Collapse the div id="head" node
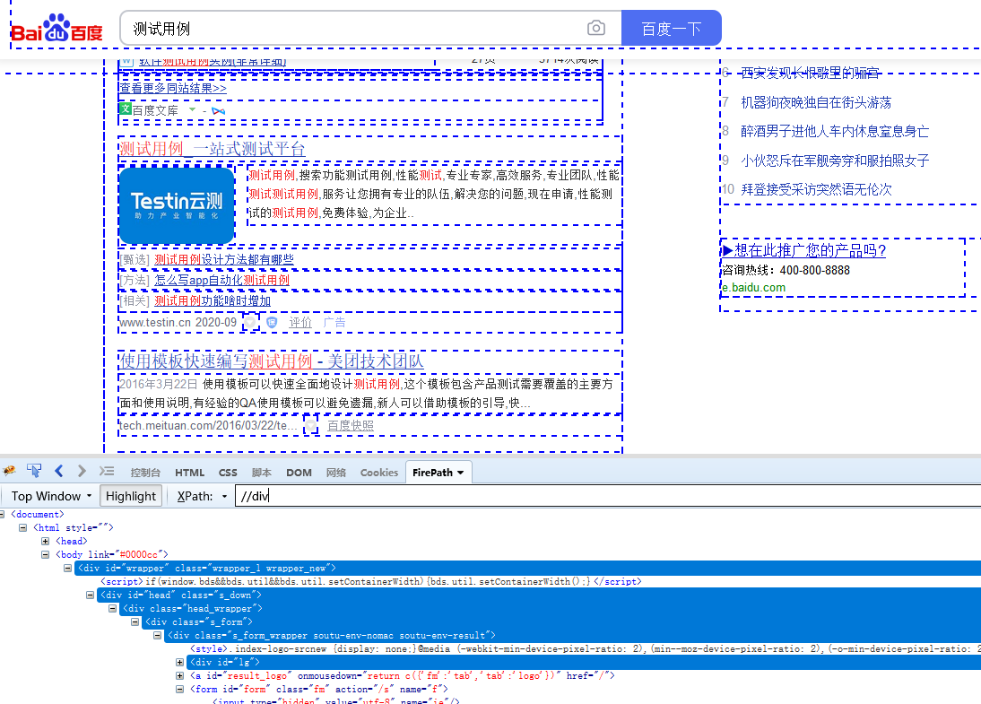 90,595
